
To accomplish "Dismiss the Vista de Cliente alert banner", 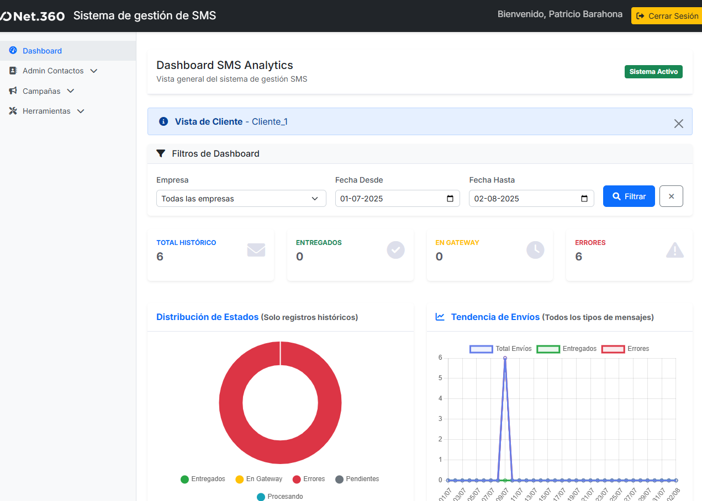I will [x=678, y=124].
